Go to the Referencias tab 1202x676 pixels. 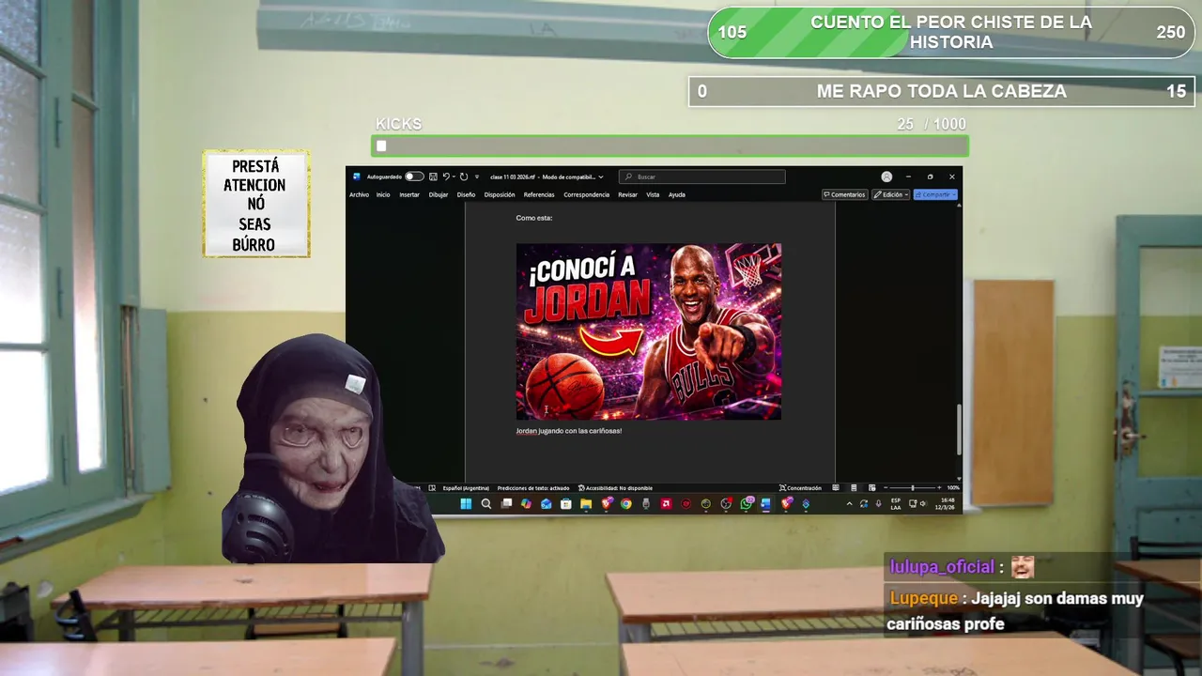(x=539, y=194)
